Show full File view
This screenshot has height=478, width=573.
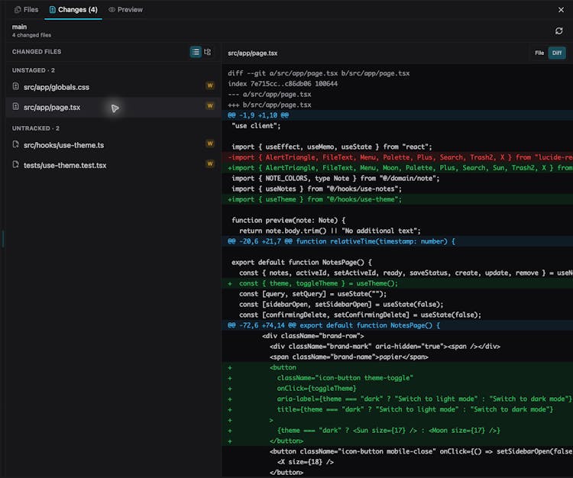point(539,53)
